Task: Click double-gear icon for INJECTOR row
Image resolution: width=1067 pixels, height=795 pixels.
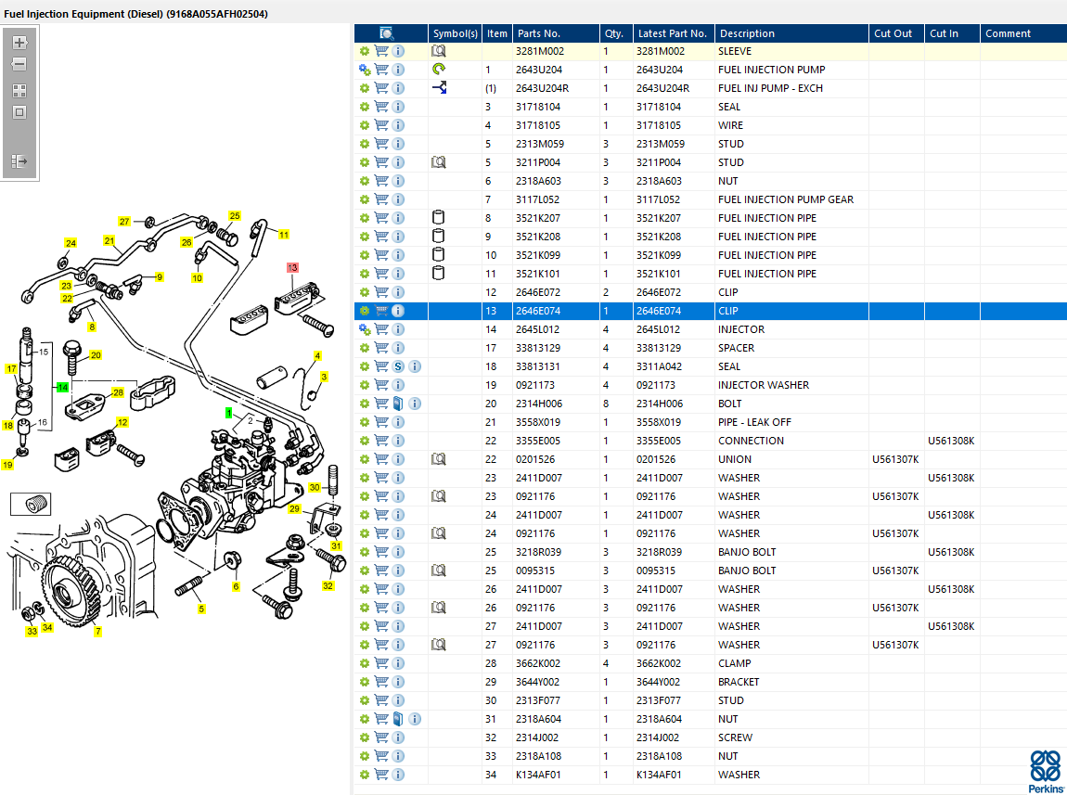Action: click(x=365, y=329)
